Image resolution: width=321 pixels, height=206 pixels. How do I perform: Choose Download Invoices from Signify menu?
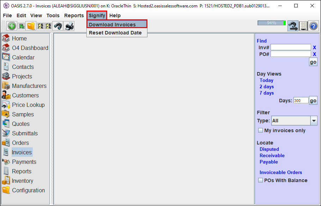[x=117, y=25]
